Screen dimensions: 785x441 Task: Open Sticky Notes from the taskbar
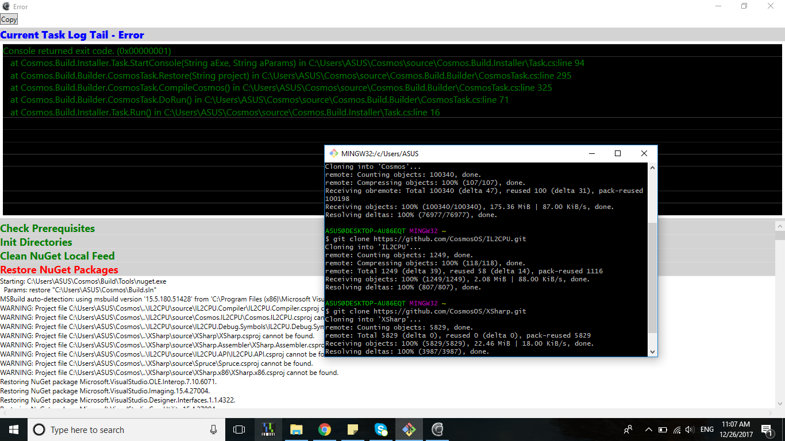point(353,430)
